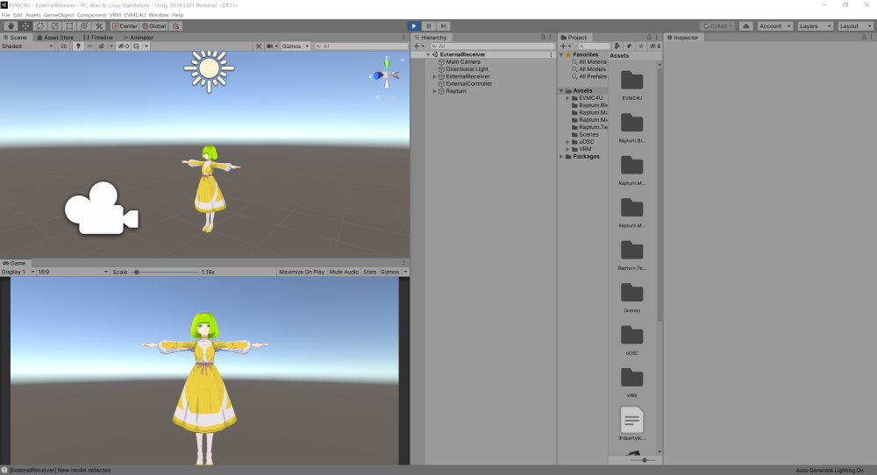Select the Scale tool
The height and width of the screenshot is (475, 877).
[54, 25]
